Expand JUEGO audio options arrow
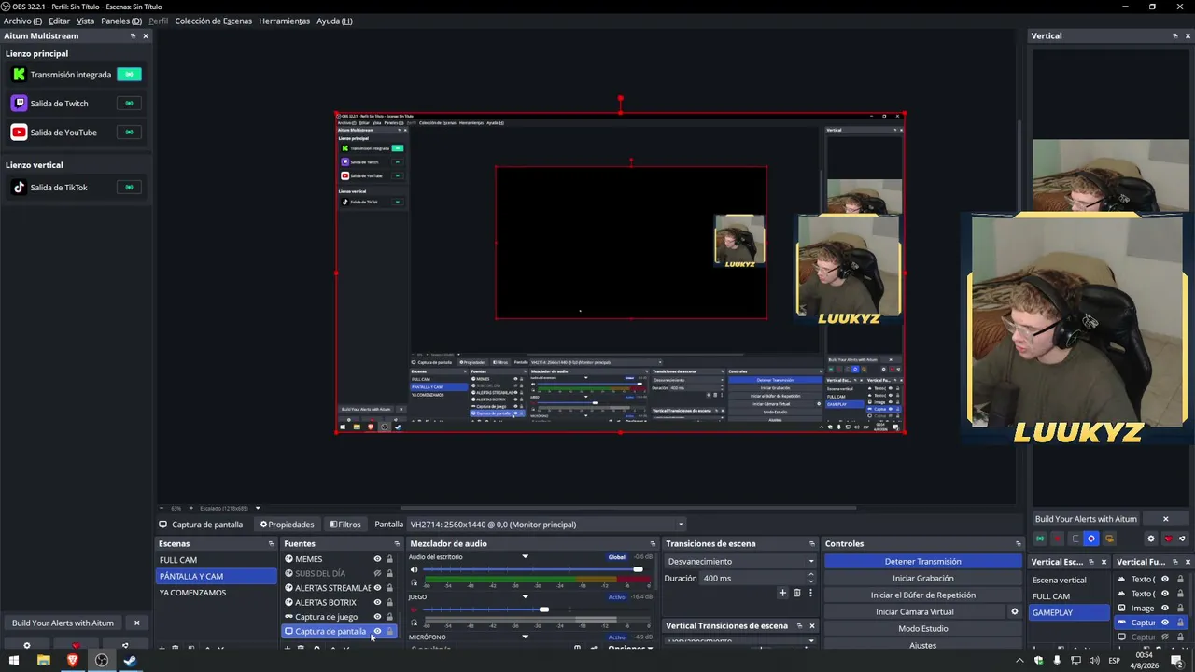 pyautogui.click(x=525, y=597)
